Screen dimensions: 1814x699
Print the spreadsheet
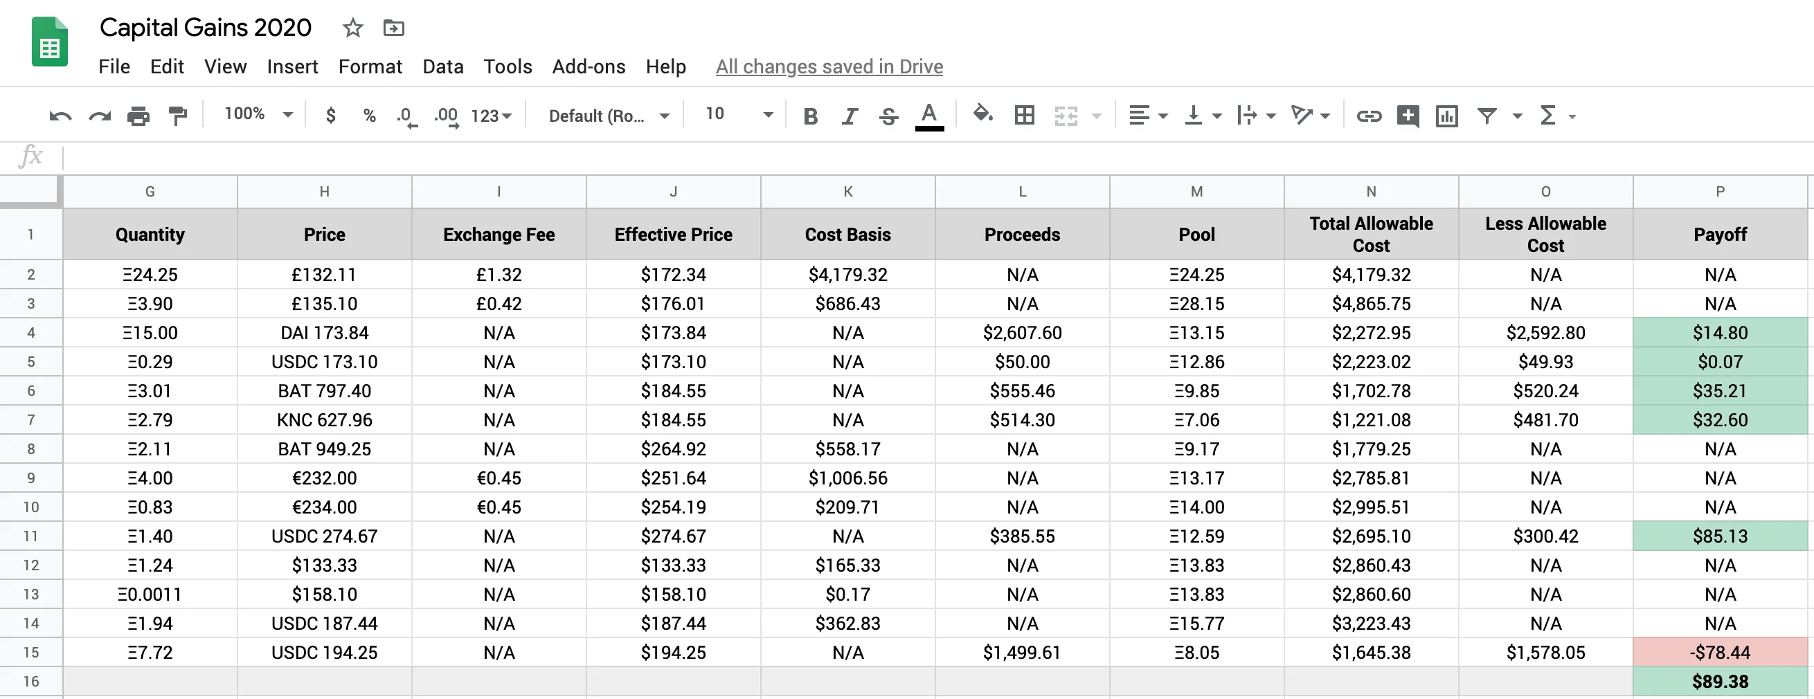point(138,116)
